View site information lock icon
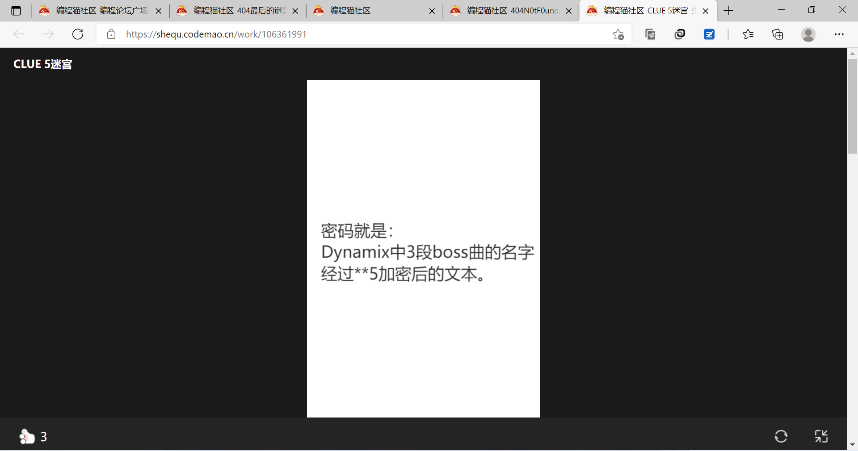The width and height of the screenshot is (858, 451). coord(111,34)
